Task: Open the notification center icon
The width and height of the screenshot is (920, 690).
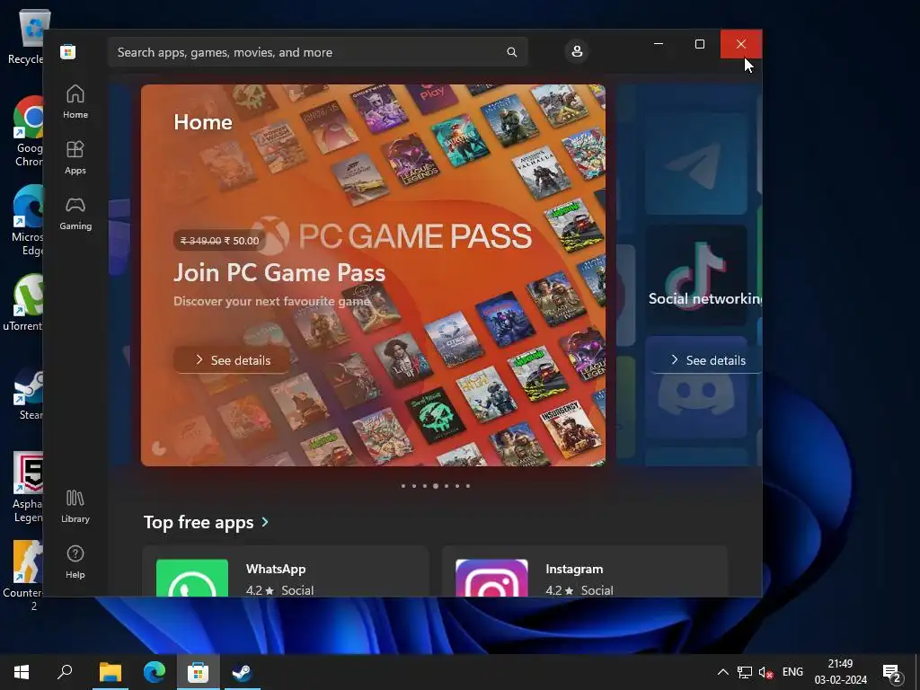Action: 892,673
